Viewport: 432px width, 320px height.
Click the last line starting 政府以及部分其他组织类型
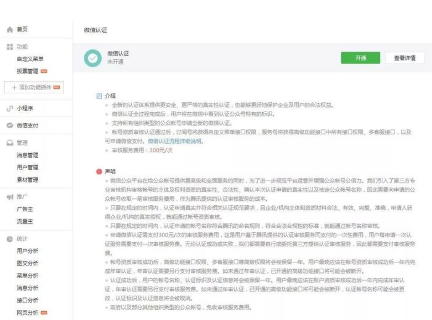[181, 307]
